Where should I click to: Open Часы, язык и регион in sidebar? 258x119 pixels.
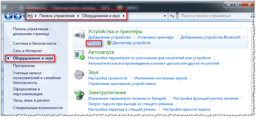click(x=31, y=100)
